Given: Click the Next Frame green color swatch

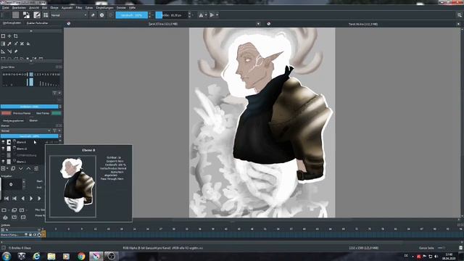Looking at the screenshot, I should pyautogui.click(x=57, y=113).
